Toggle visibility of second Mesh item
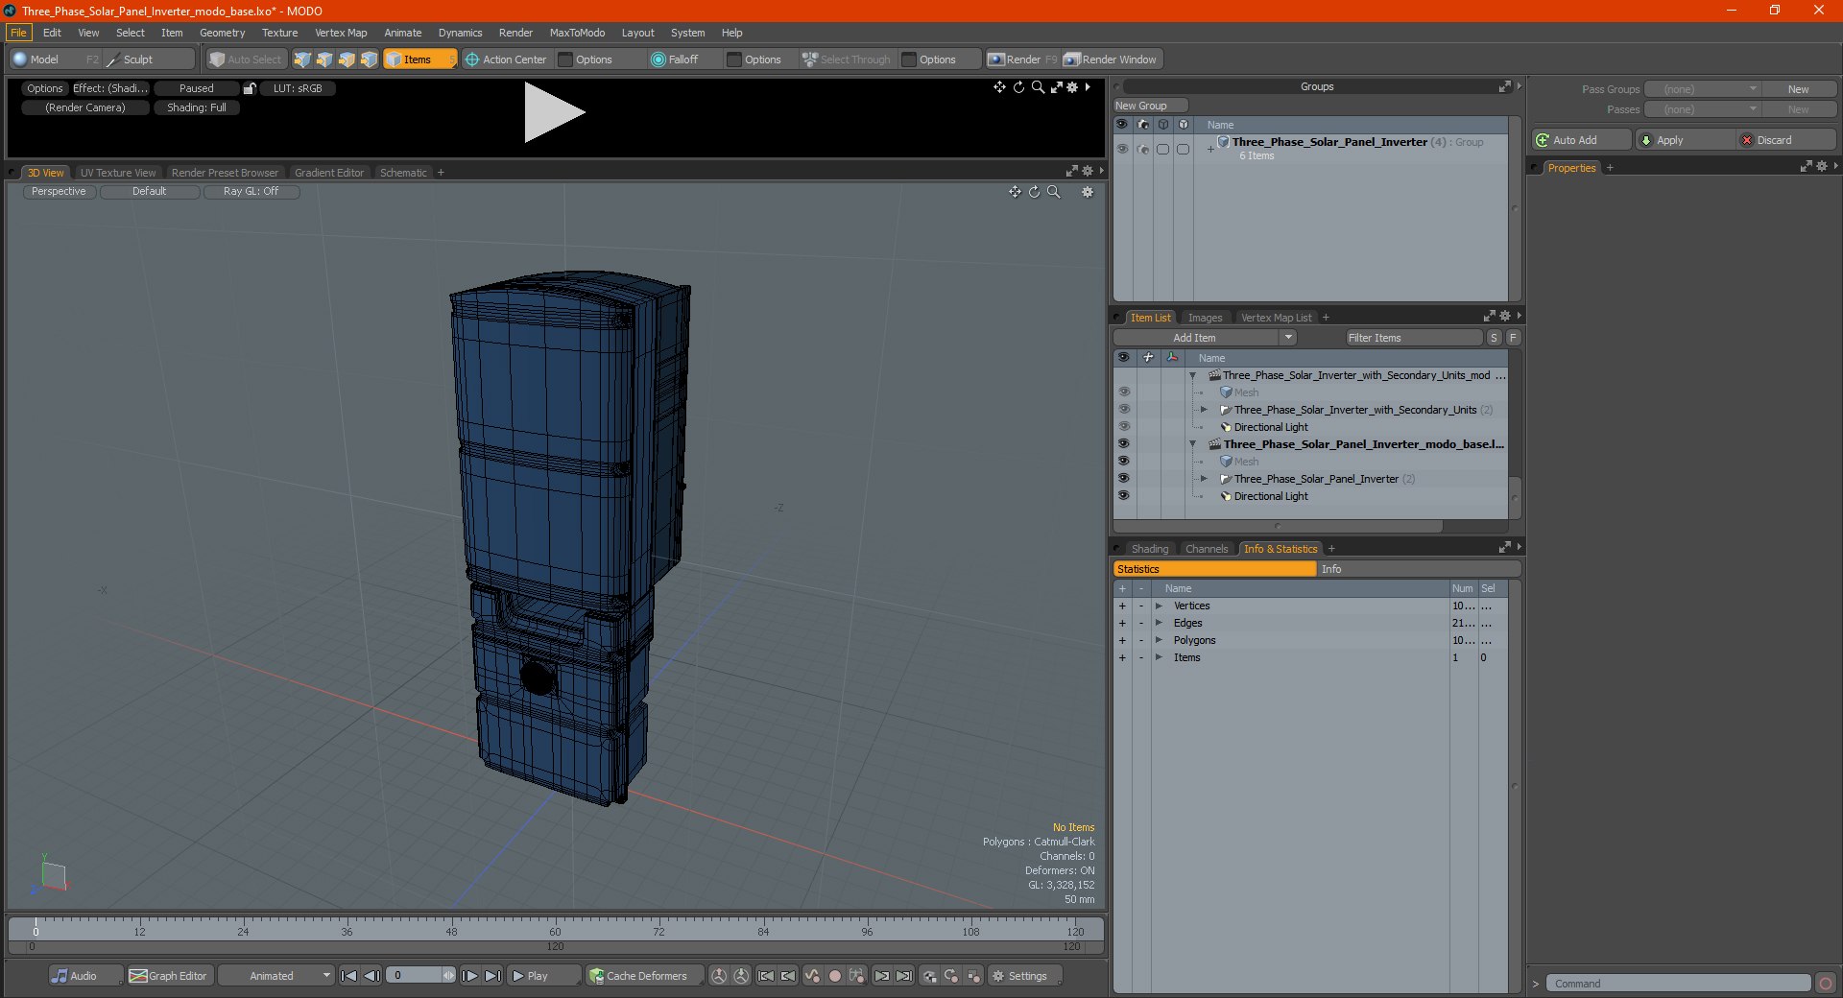 1123,462
